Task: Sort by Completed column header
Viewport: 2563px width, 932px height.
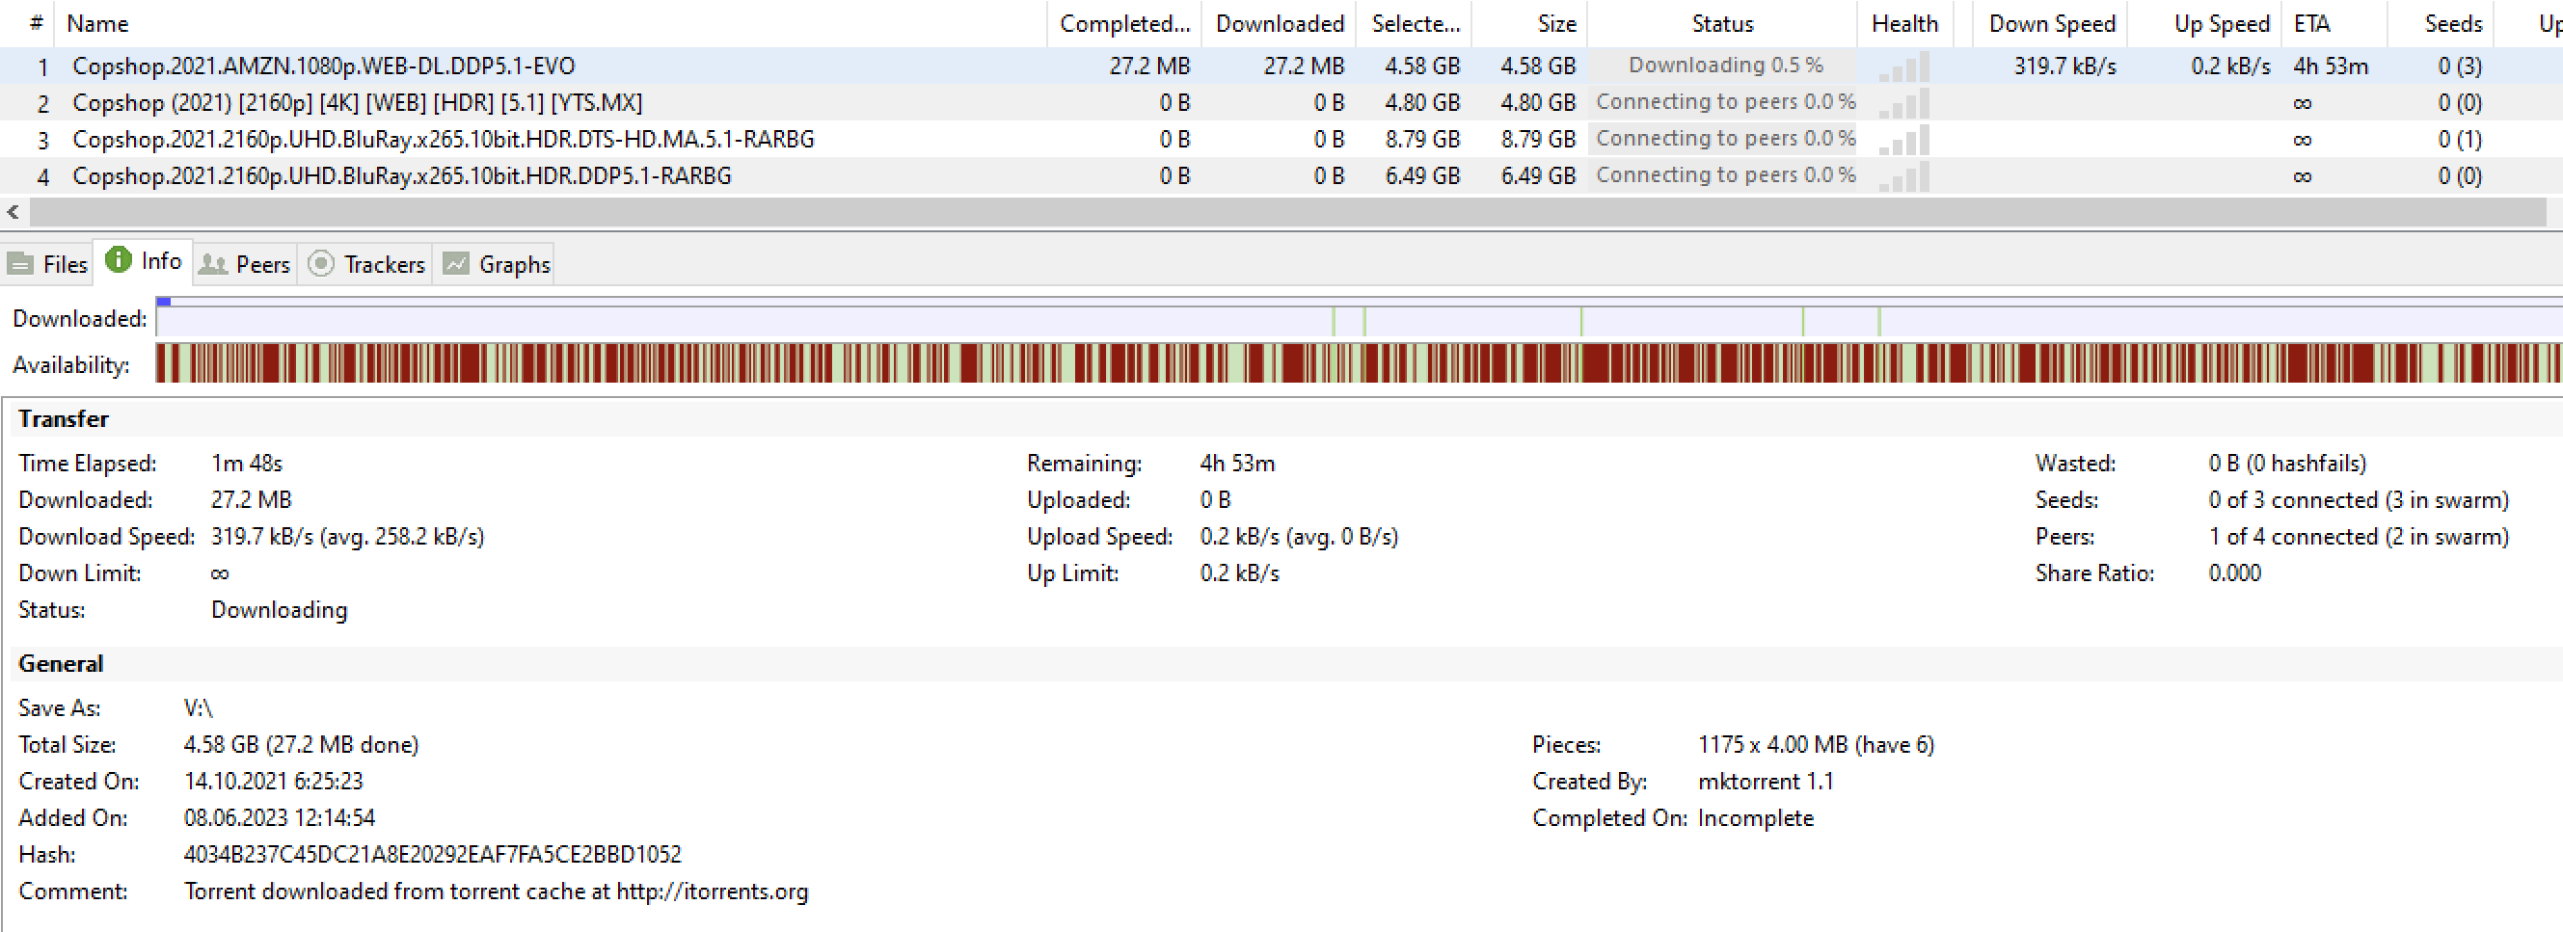Action: (x=1124, y=24)
